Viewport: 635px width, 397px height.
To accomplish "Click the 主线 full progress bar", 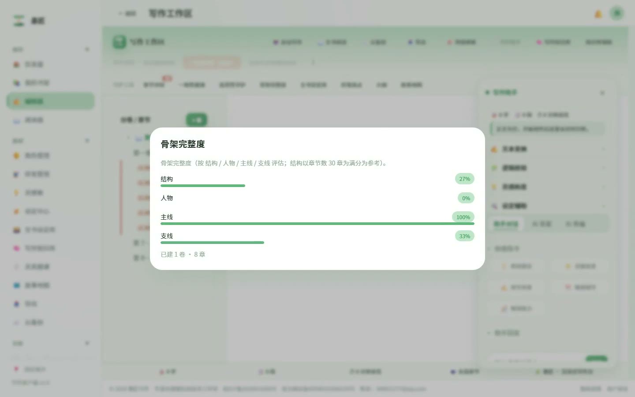I will [x=317, y=224].
